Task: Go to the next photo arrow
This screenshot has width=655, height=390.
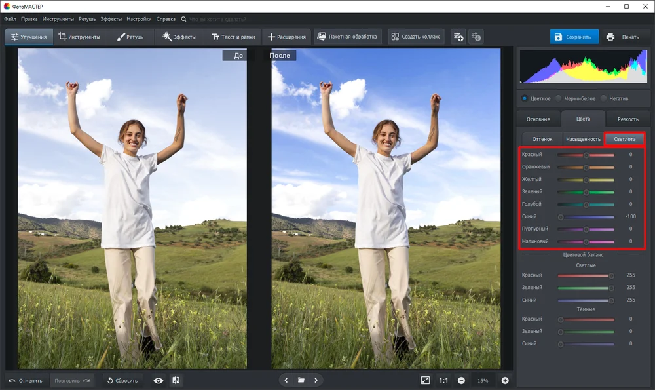Action: coord(316,380)
